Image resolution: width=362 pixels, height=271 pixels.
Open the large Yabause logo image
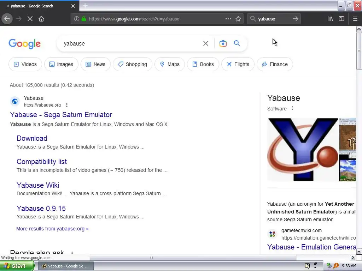click(303, 150)
